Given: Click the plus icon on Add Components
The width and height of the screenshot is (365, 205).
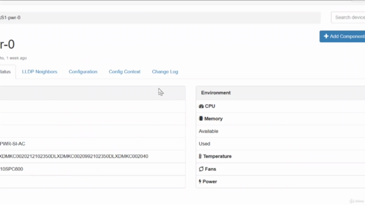Looking at the screenshot, I should coord(326,36).
